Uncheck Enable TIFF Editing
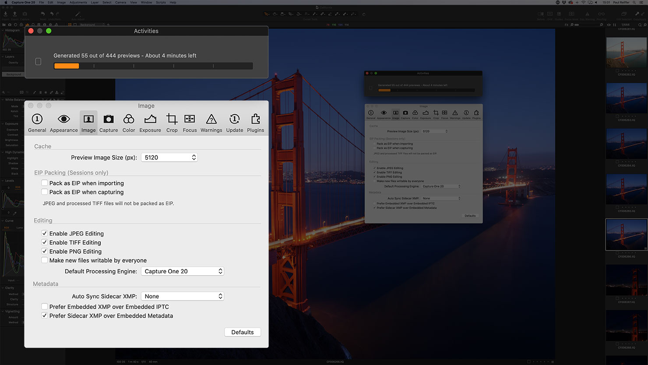This screenshot has height=365, width=648. pyautogui.click(x=44, y=242)
